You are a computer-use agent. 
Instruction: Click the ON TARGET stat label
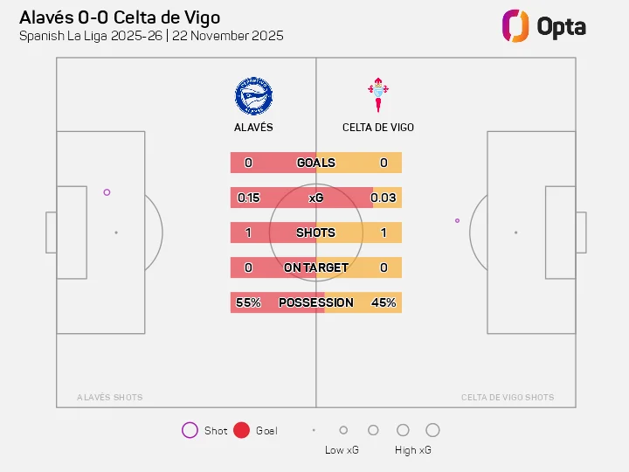[x=315, y=267]
